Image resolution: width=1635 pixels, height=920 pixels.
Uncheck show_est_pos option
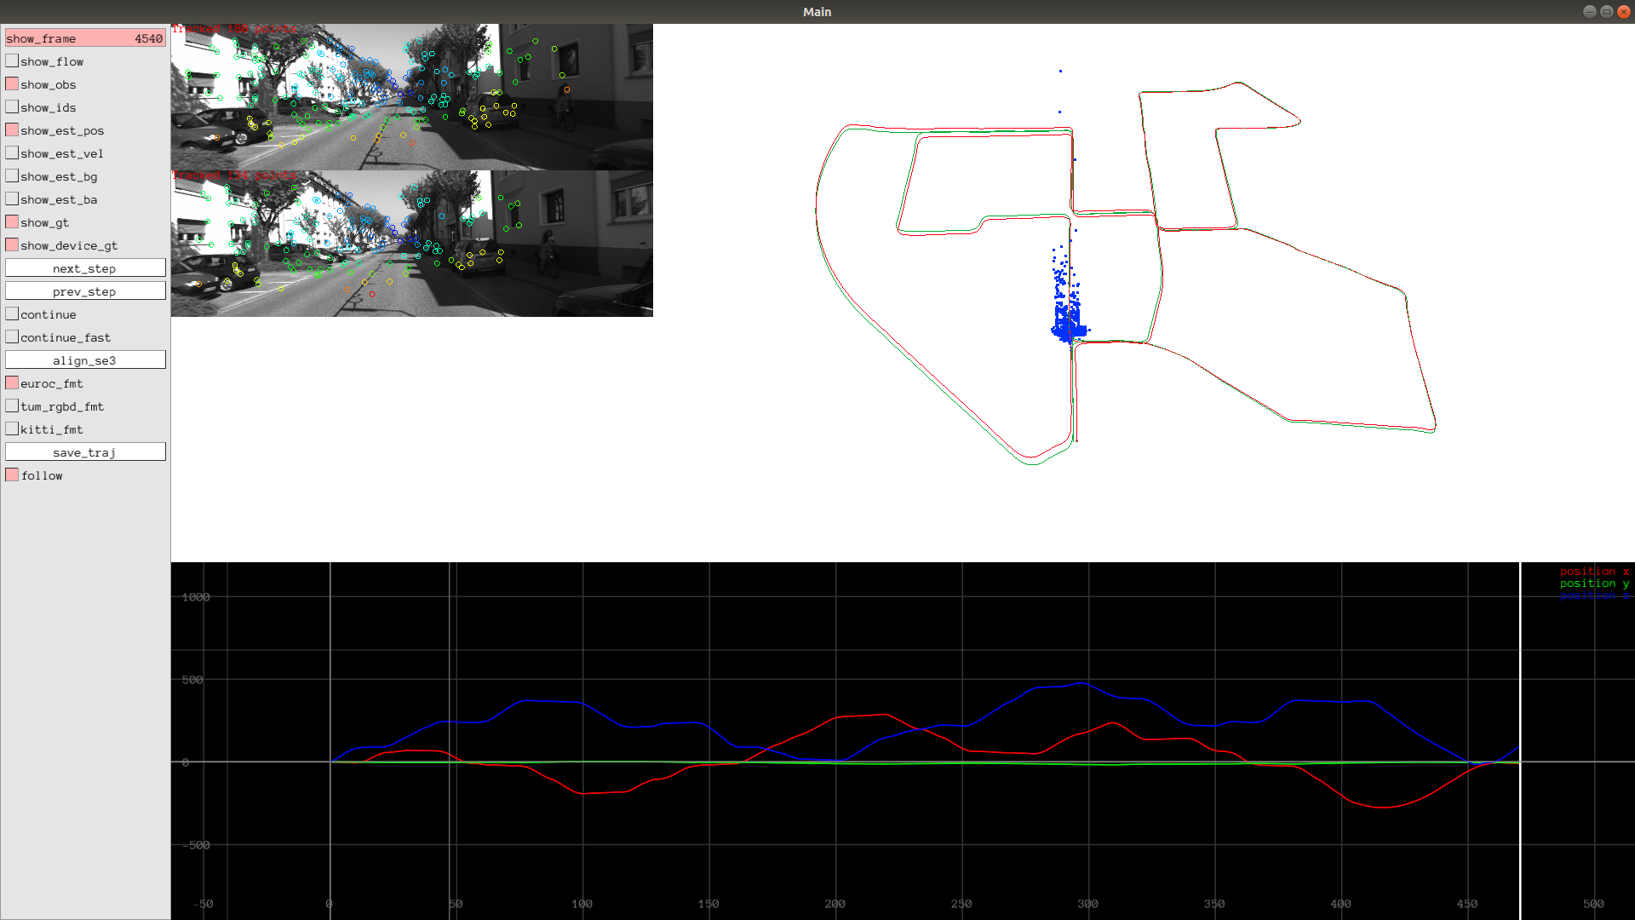click(12, 130)
